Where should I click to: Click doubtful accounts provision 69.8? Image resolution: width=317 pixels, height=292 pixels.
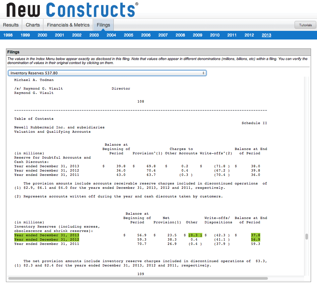click(151, 166)
